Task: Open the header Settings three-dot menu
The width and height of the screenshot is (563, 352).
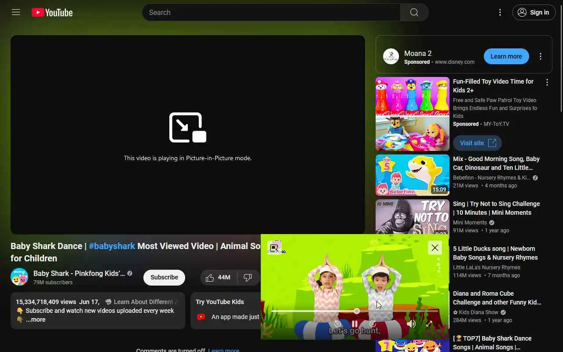Action: click(500, 12)
